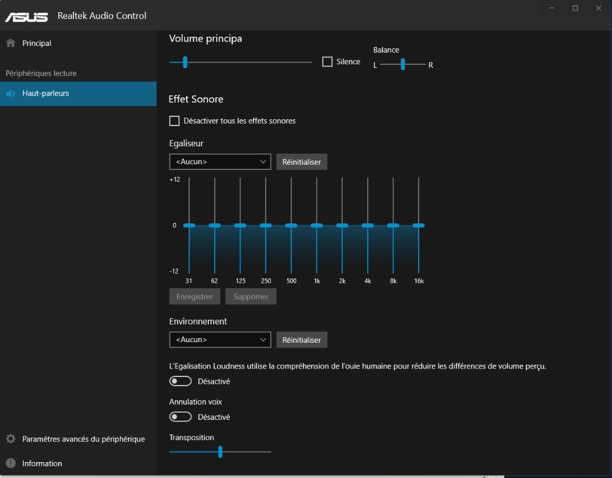
Task: Open Paramètres avancés du périphérique
Action: coord(83,439)
